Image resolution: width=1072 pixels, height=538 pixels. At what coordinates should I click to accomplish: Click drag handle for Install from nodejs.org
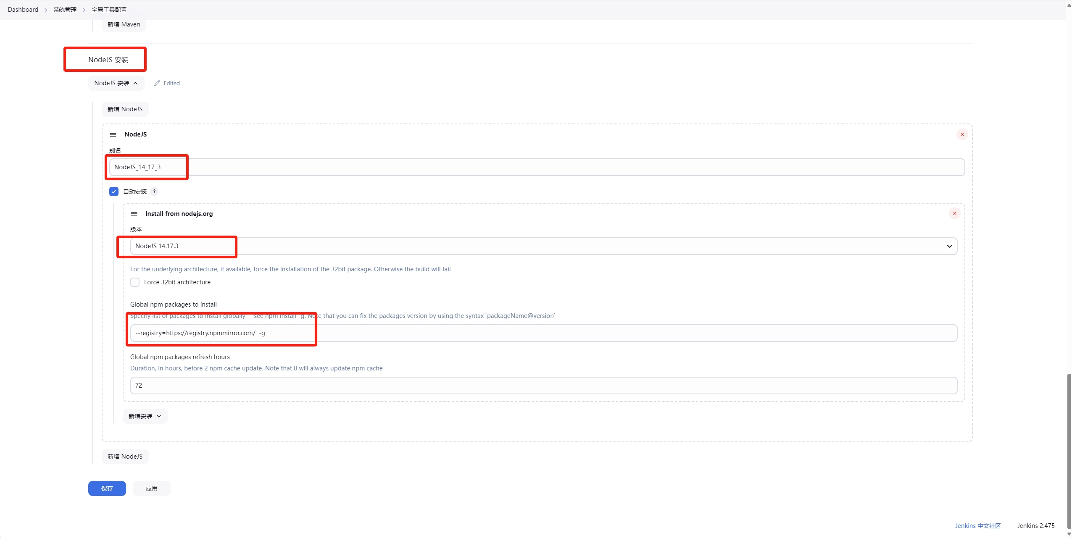[134, 214]
